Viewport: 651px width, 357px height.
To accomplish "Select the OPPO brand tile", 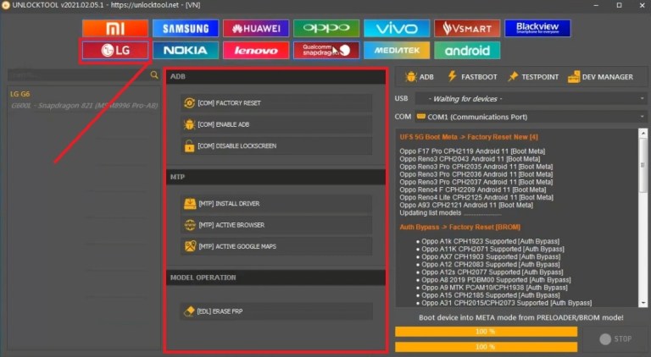I will [x=326, y=28].
